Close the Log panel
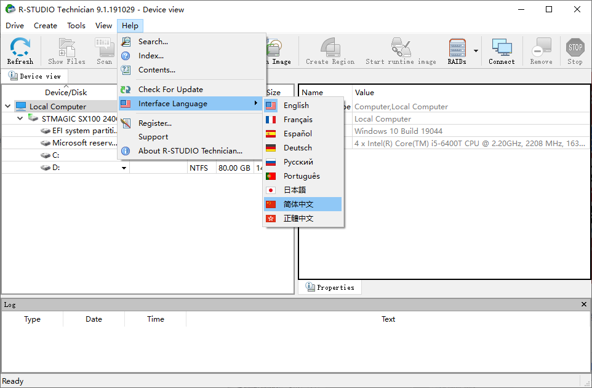Image resolution: width=592 pixels, height=388 pixels. [584, 305]
